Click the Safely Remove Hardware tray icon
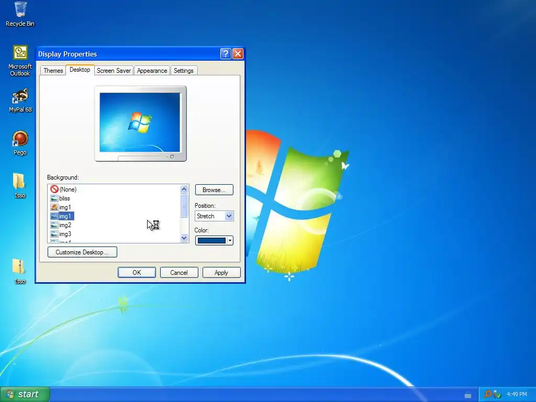536x402 pixels. pos(497,394)
